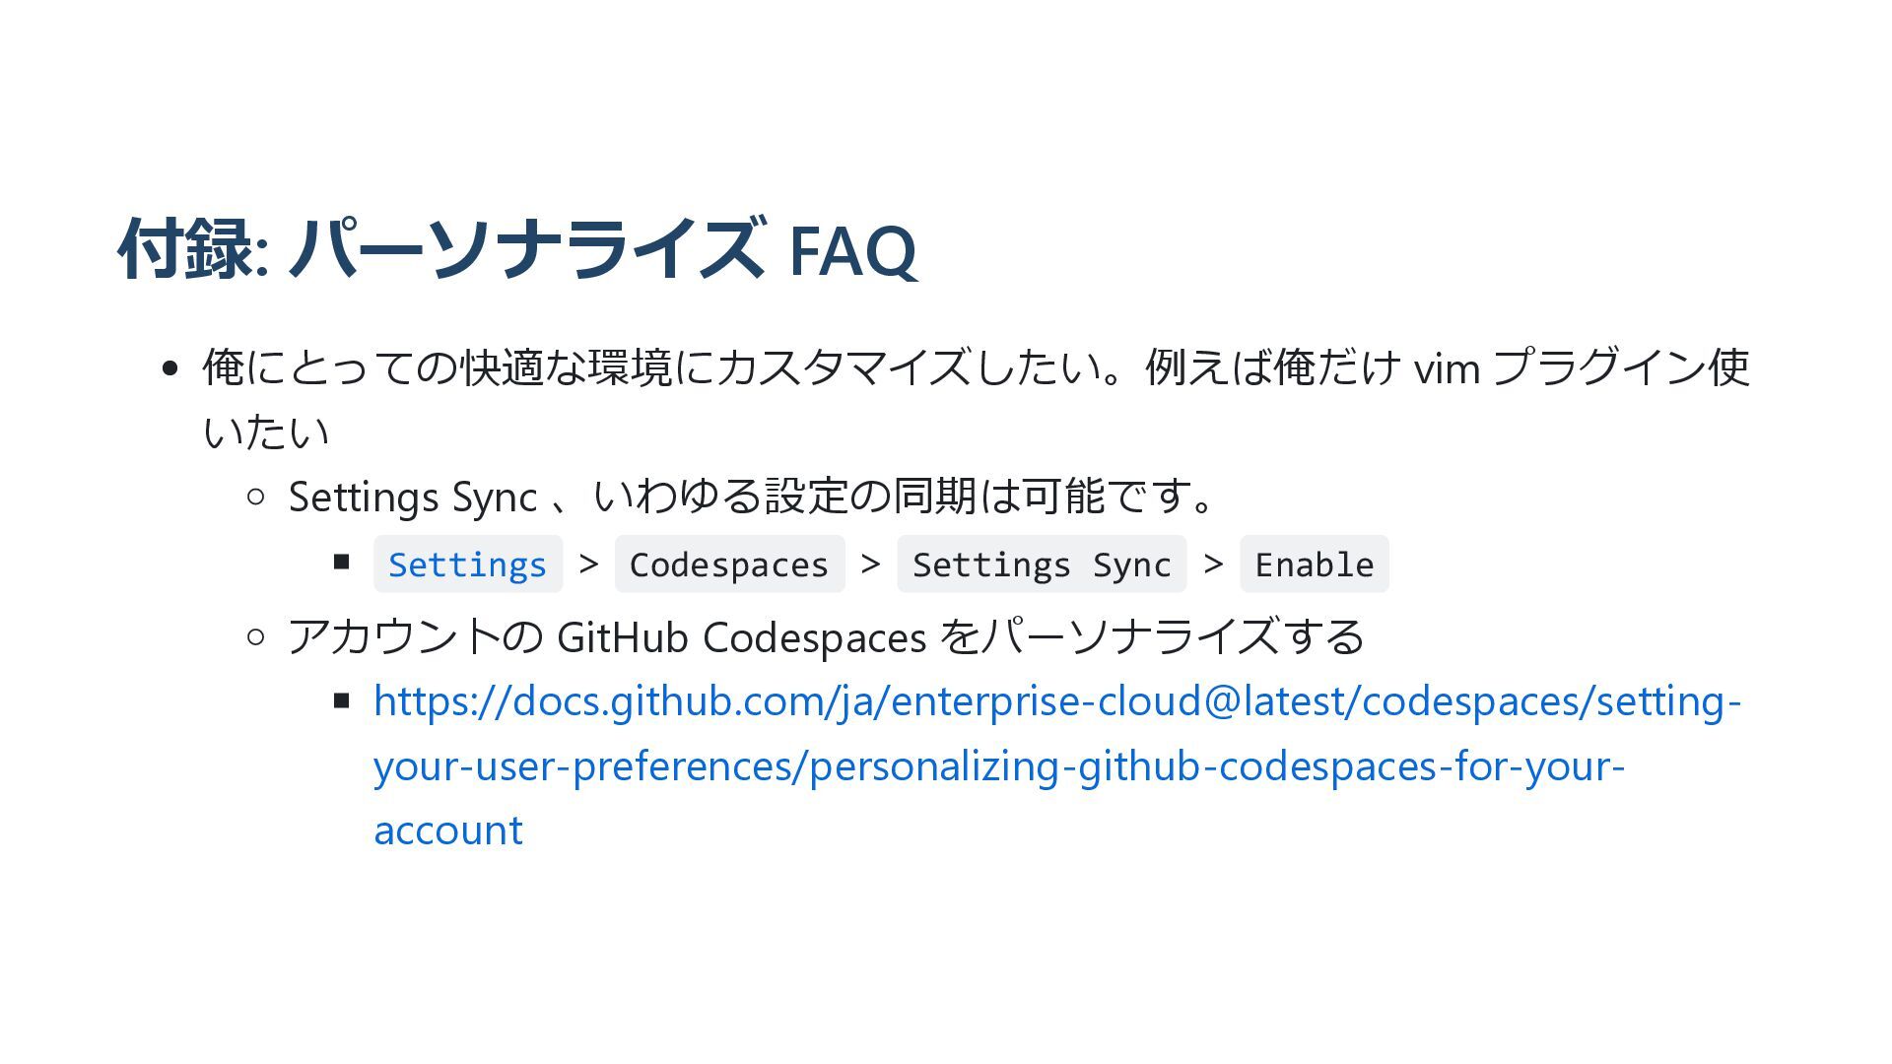
Task: Click the word FAQ in the heading
Action: [x=853, y=251]
